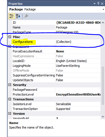
Task: Collapse the Misc category
Action: pos(10,37)
